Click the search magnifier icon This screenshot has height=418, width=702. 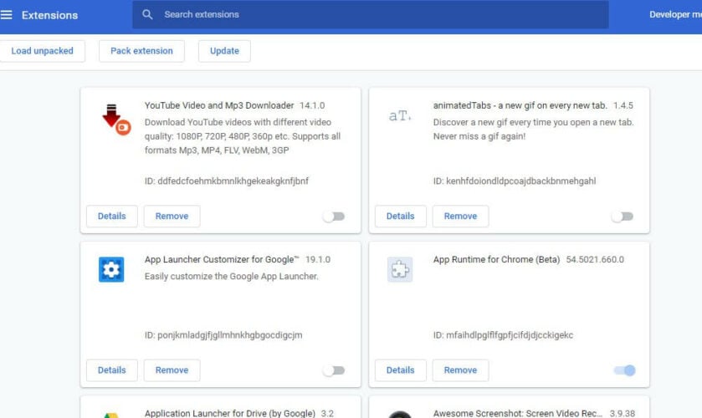pos(147,14)
